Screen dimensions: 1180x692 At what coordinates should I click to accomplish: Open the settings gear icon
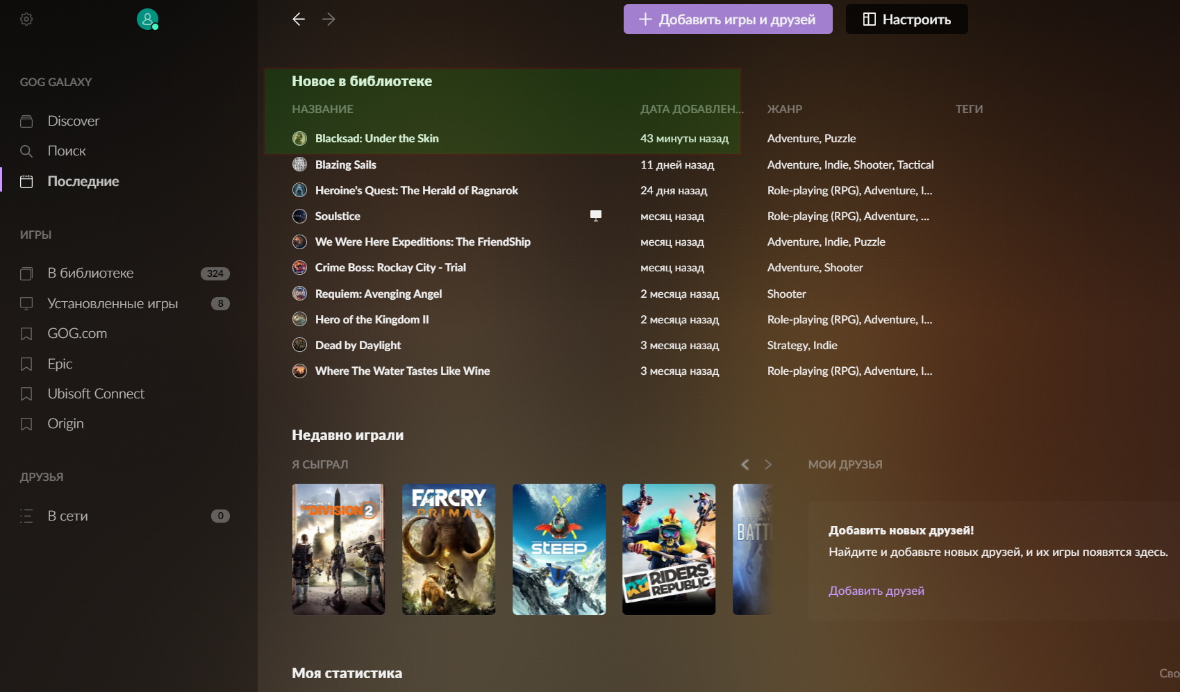(26, 19)
